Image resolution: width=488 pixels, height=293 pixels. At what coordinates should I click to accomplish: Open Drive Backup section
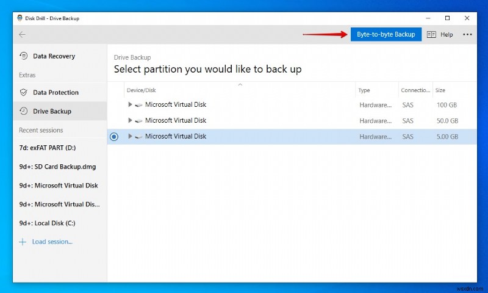(x=60, y=111)
